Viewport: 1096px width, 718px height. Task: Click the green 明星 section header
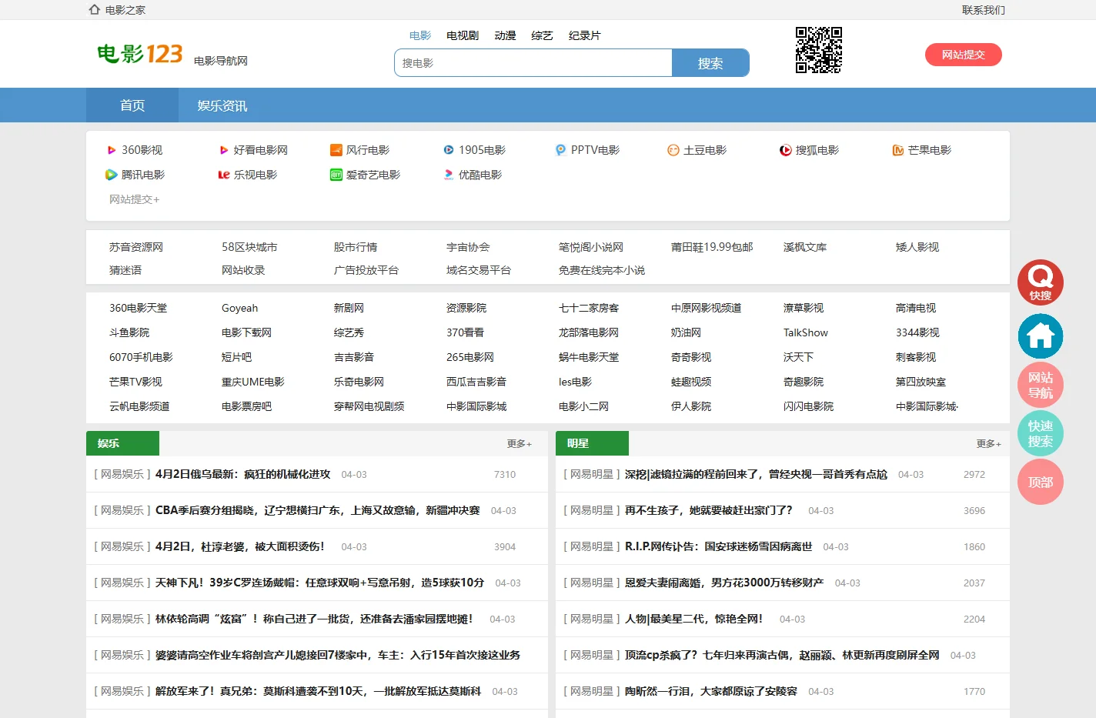(x=592, y=443)
